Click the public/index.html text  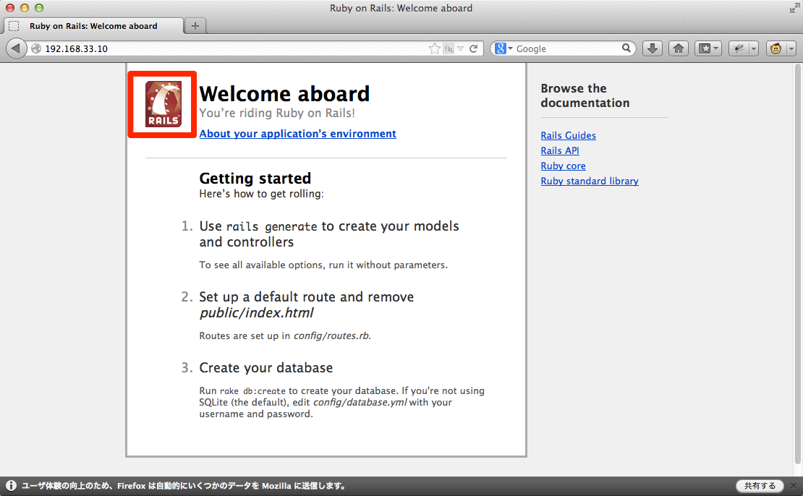tap(257, 313)
